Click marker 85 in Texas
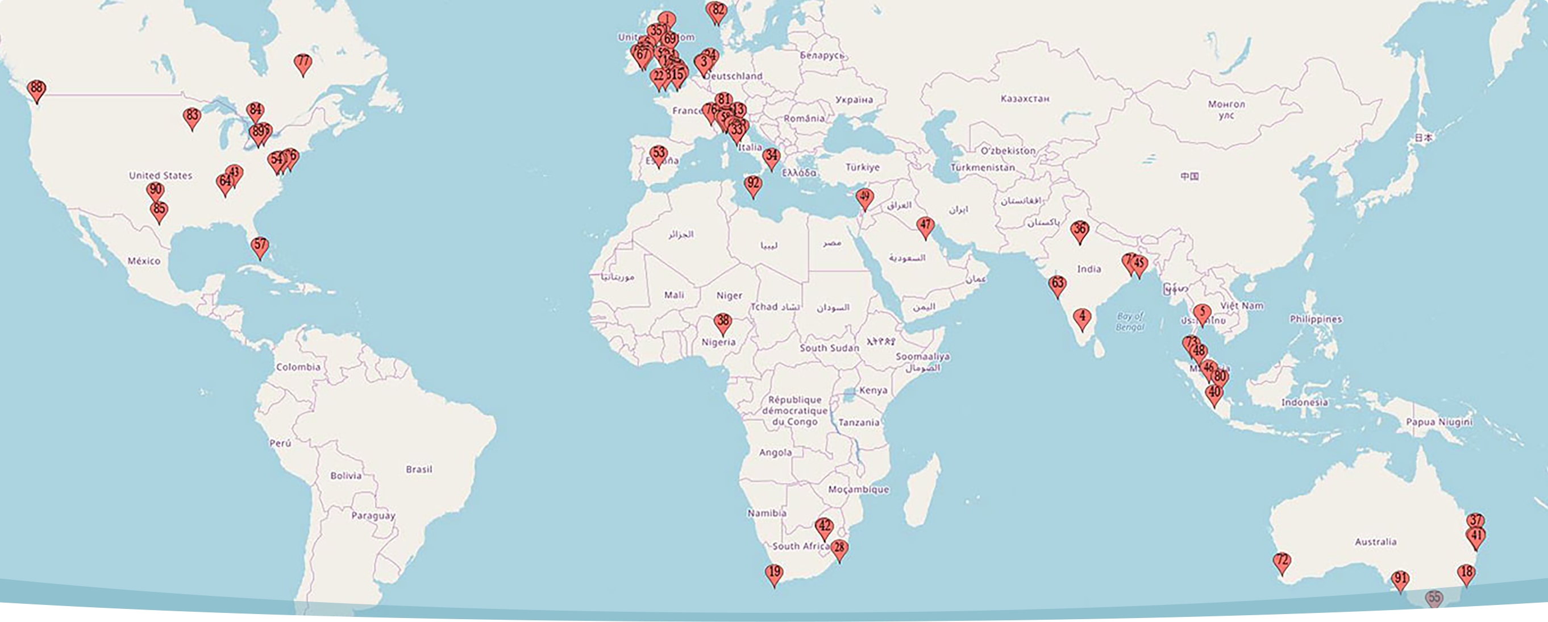This screenshot has height=622, width=1548. pyautogui.click(x=159, y=210)
